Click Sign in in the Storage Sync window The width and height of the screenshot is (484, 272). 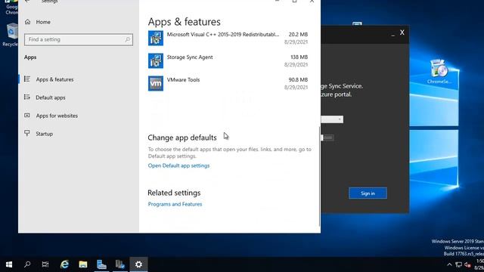tap(368, 193)
